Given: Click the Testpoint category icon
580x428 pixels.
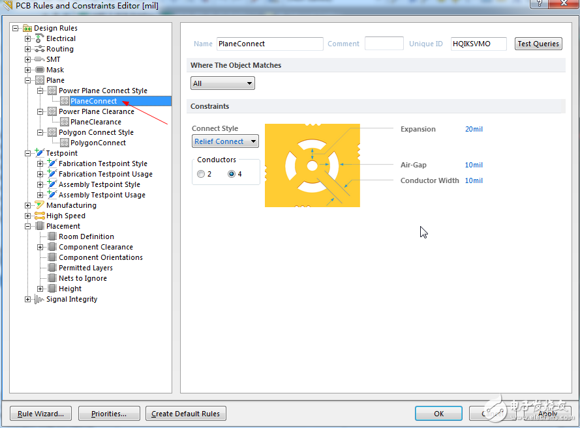Looking at the screenshot, I should tap(40, 152).
